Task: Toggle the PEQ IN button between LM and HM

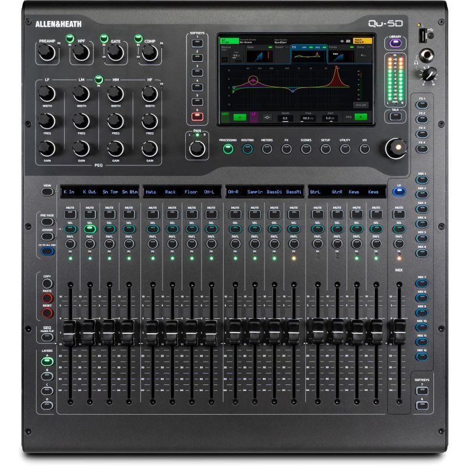Action: coord(98,80)
